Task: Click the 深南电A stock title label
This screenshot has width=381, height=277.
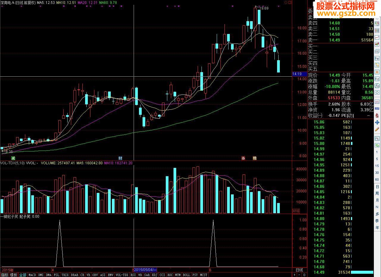Action: coord(8,2)
